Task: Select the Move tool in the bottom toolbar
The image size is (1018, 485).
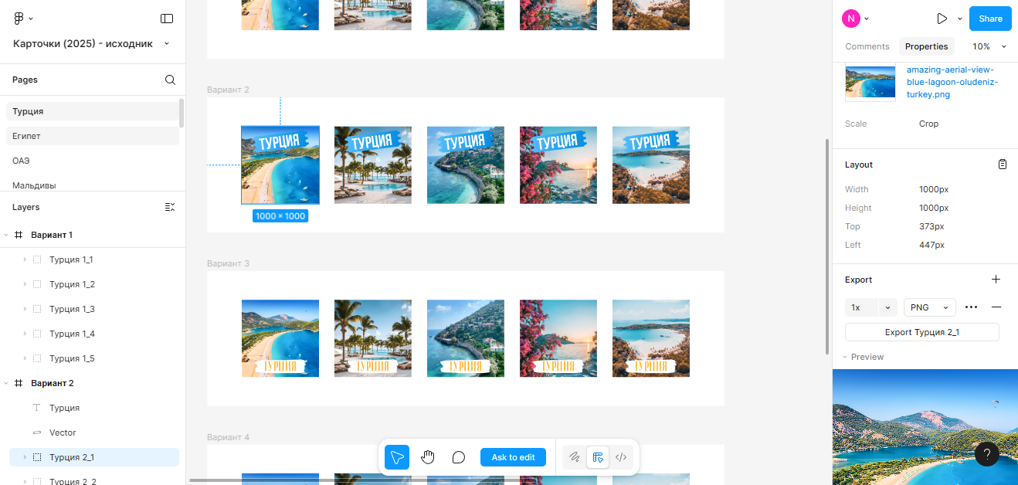Action: click(x=397, y=457)
